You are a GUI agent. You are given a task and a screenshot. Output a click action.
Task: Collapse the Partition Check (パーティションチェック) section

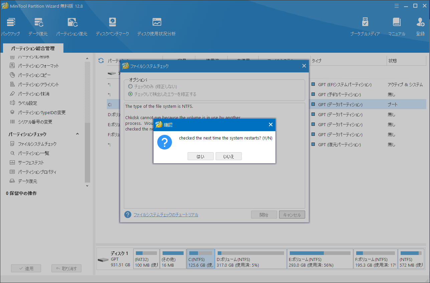77,134
